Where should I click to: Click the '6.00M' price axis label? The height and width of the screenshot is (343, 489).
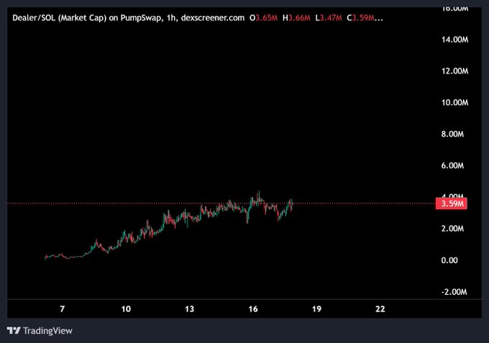point(452,165)
